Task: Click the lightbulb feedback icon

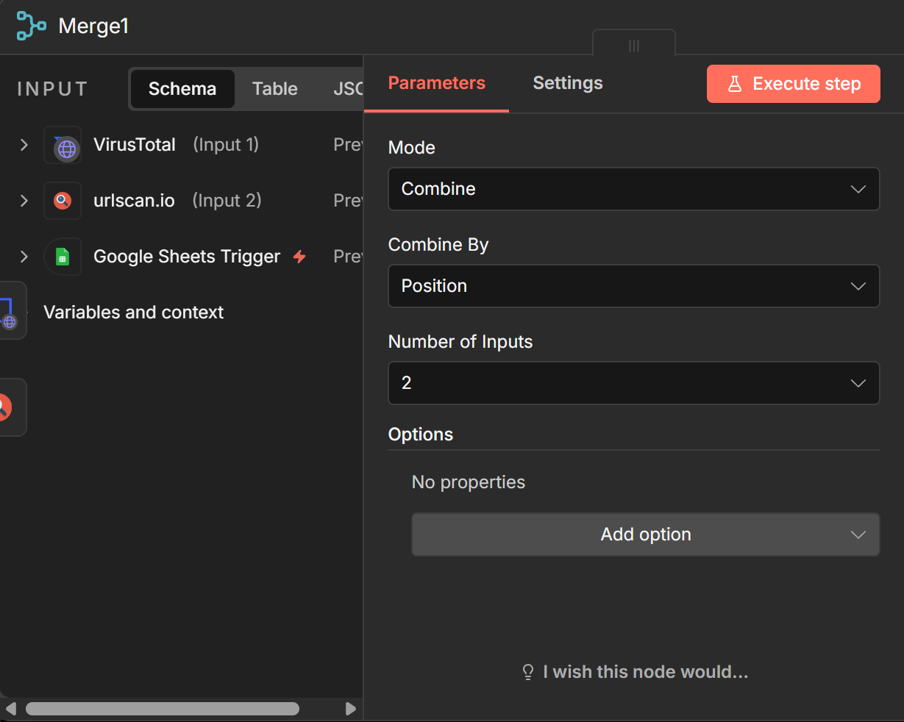Action: tap(528, 672)
